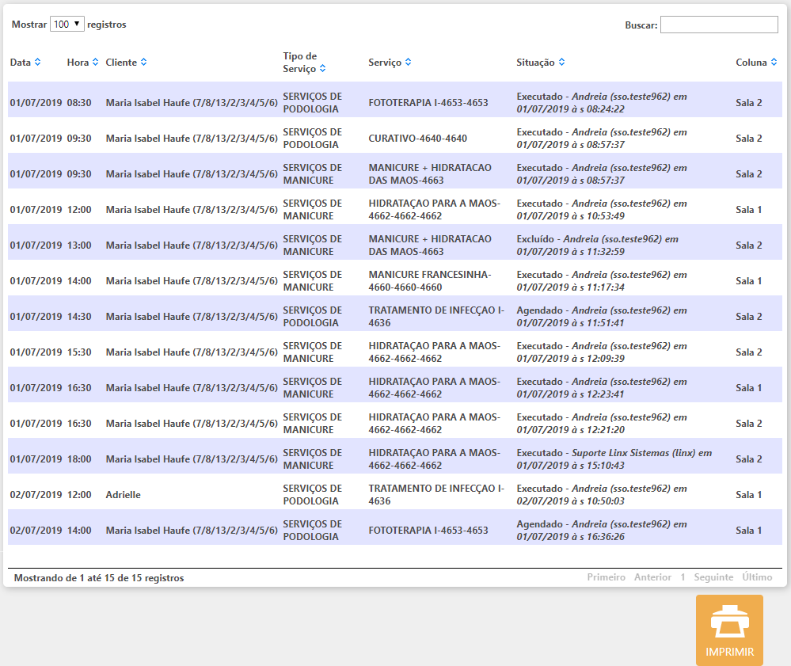Click the 14:30 hour cell
The image size is (791, 666).
(79, 316)
